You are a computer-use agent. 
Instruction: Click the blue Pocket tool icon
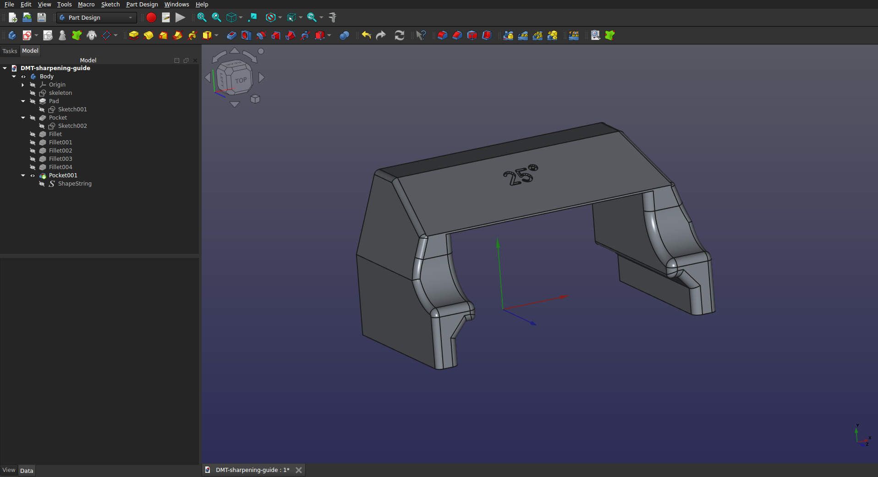click(232, 35)
